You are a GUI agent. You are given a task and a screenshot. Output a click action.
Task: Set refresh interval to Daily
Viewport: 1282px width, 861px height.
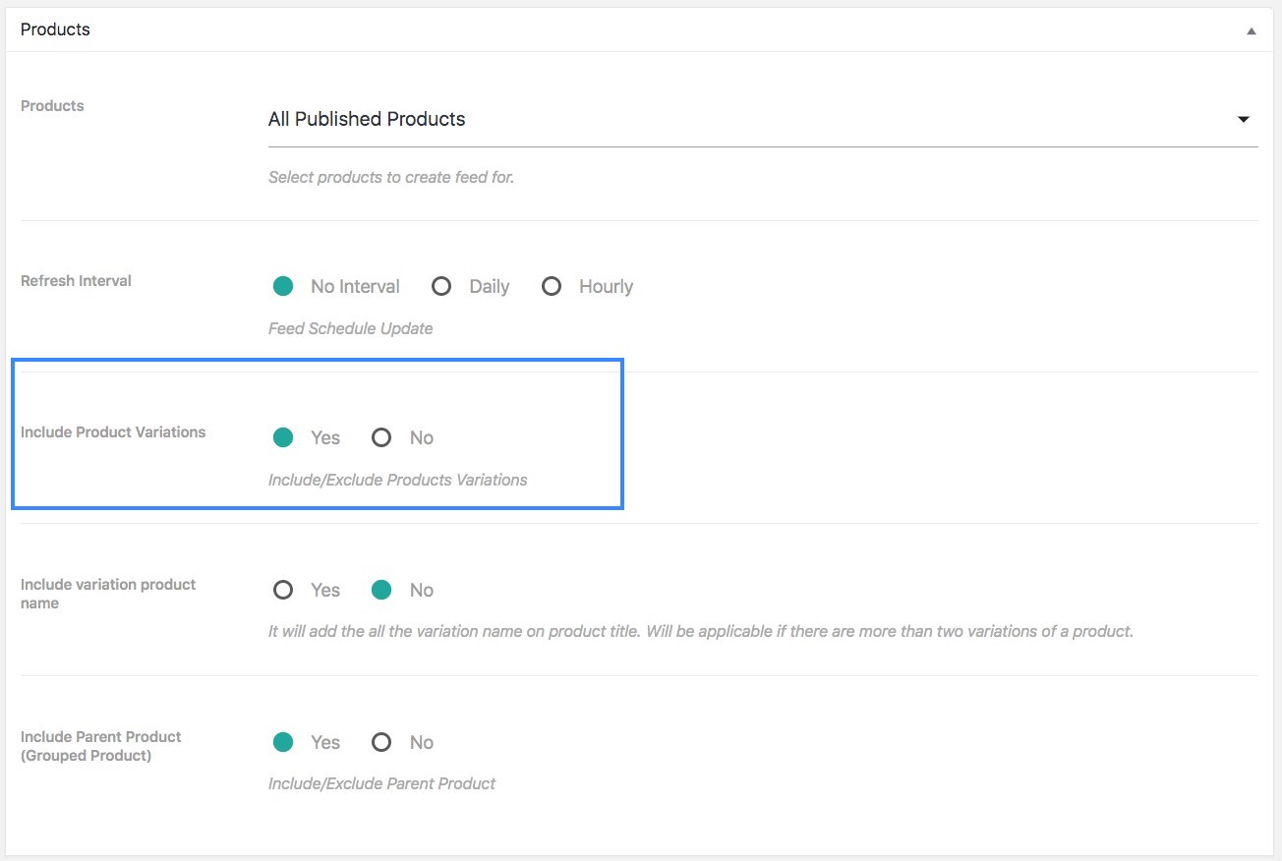click(x=441, y=286)
